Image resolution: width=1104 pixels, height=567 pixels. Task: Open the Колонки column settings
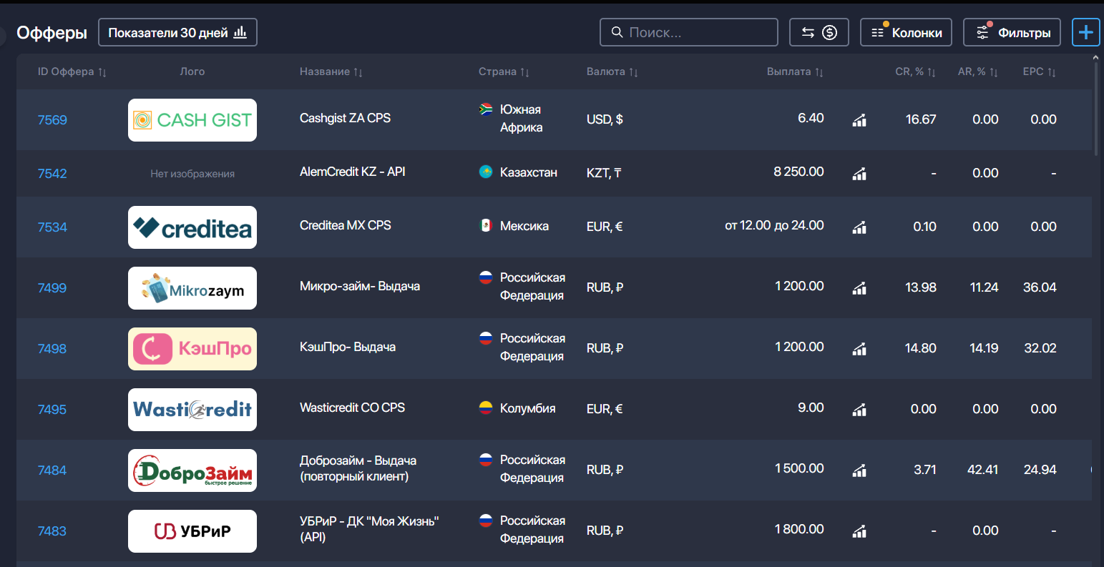906,32
